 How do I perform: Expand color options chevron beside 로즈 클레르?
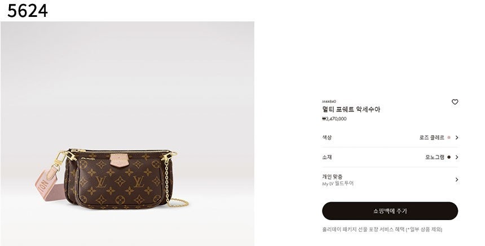[457, 138]
